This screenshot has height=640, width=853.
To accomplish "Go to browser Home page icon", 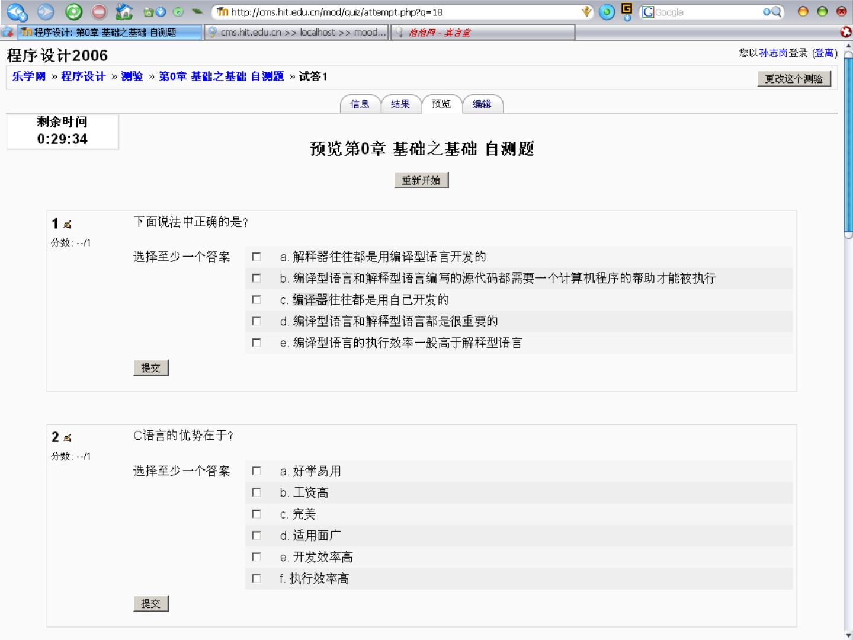I will (124, 12).
